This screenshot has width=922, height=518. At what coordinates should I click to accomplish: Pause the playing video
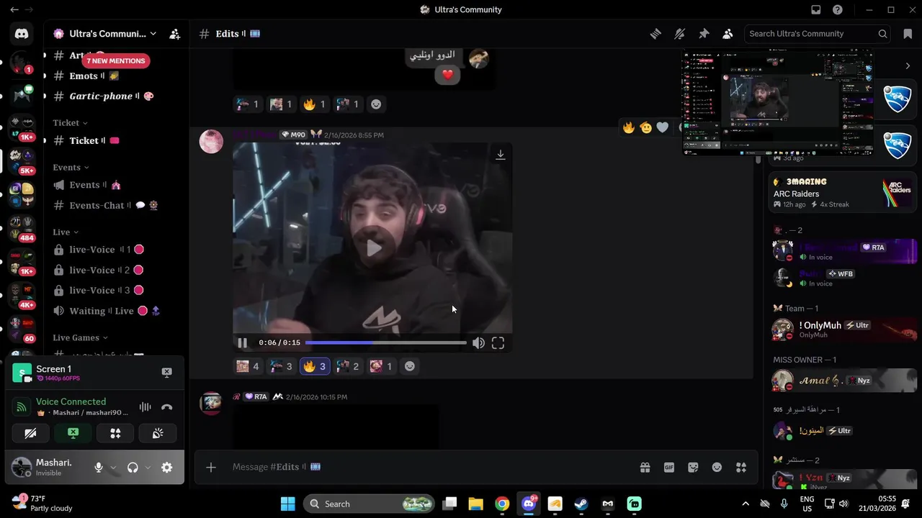[x=243, y=343]
